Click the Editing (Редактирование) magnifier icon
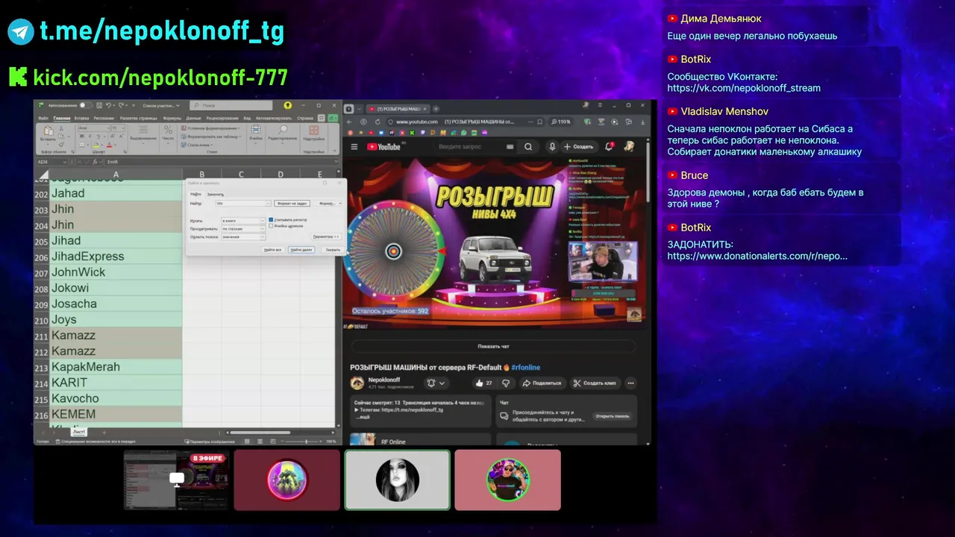The width and height of the screenshot is (955, 537). tap(284, 129)
